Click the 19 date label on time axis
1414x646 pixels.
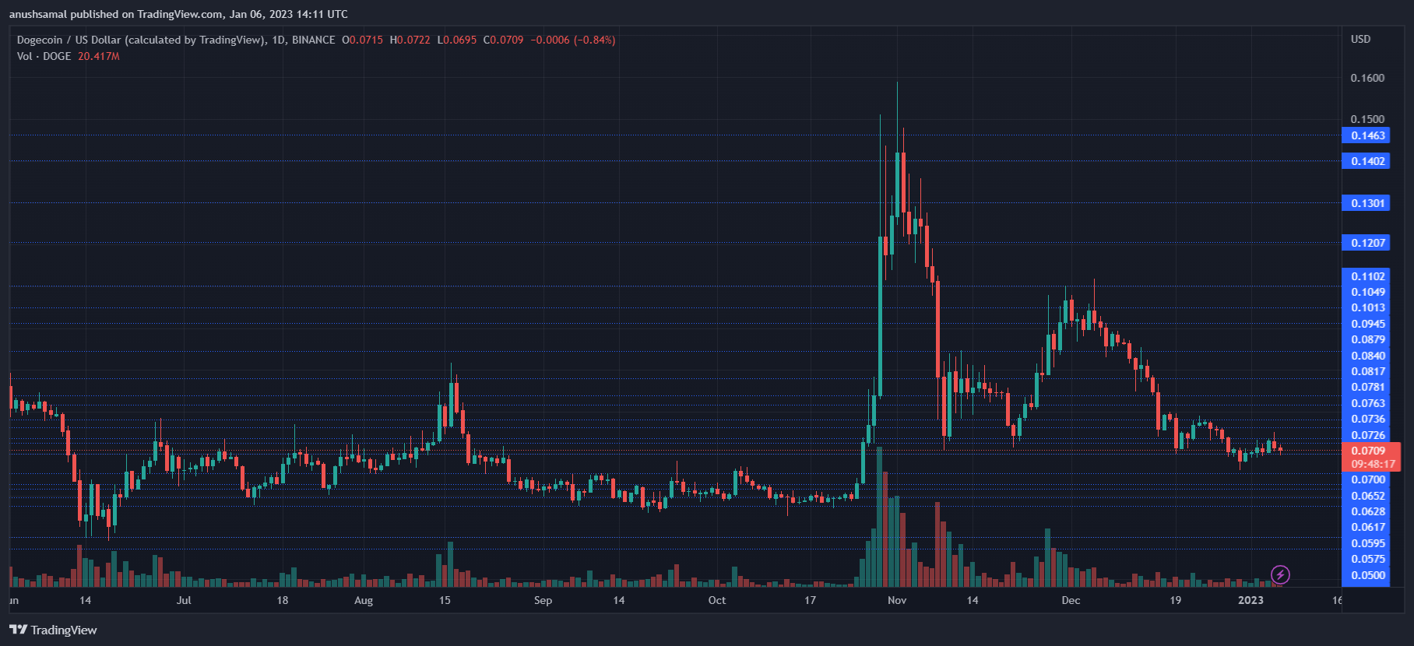1176,600
